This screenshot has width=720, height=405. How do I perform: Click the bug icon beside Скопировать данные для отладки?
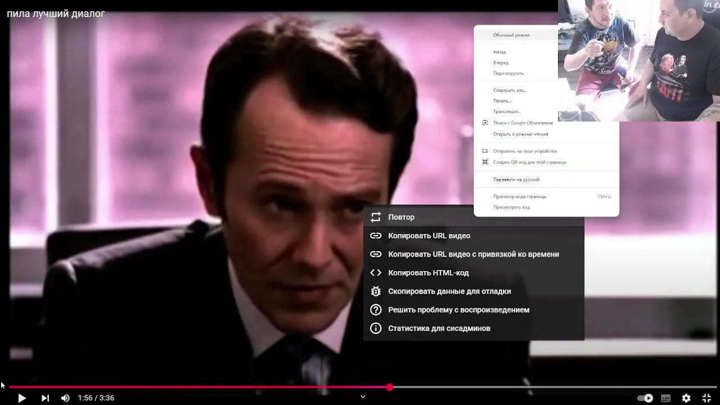pyautogui.click(x=376, y=291)
